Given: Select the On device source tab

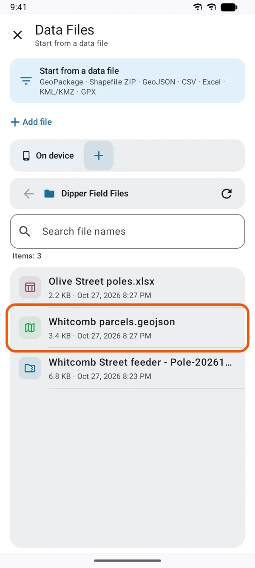Looking at the screenshot, I should 48,156.
